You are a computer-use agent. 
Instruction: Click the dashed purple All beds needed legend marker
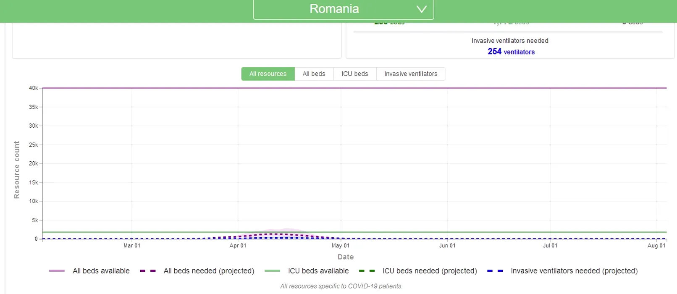[148, 271]
